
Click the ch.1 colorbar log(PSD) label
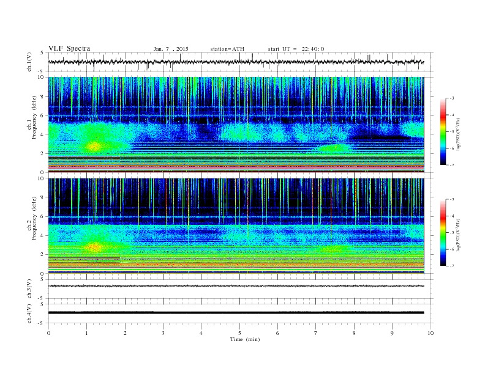click(x=459, y=134)
